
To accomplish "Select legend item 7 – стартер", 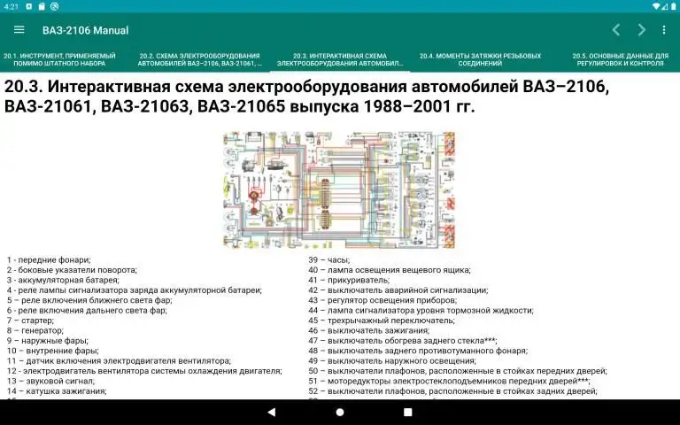I will pos(30,321).
